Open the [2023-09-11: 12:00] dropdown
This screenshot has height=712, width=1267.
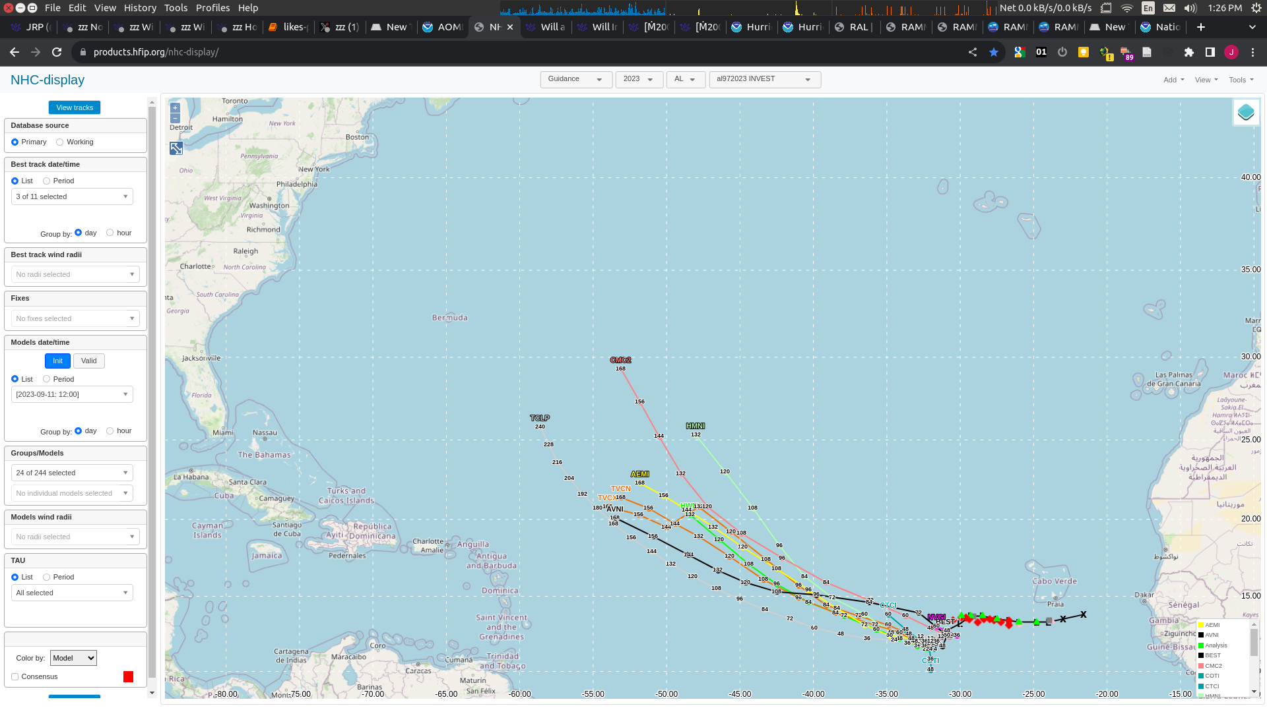point(72,395)
